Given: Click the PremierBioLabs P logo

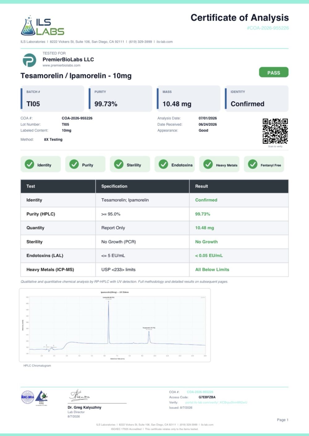Looking at the screenshot, I should coord(29,60).
